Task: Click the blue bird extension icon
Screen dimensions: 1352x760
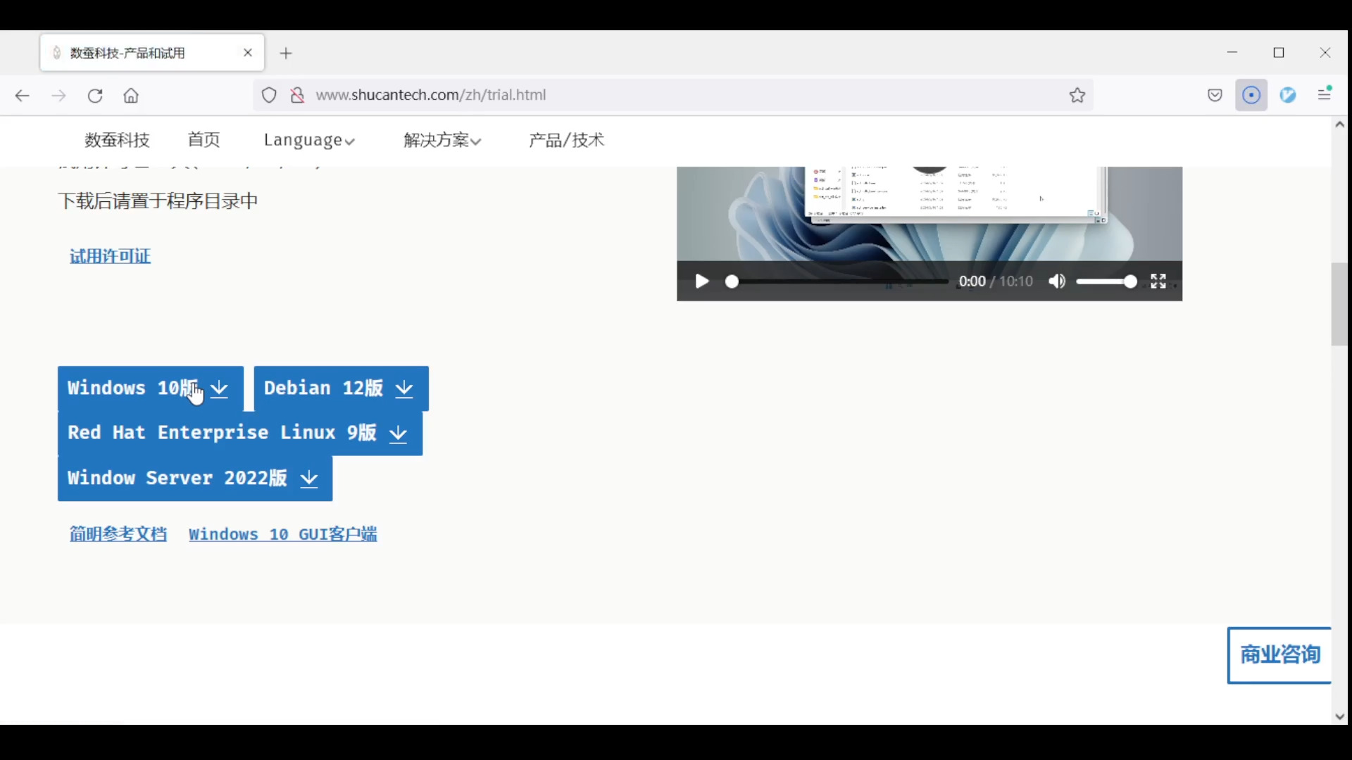Action: coord(1288,95)
